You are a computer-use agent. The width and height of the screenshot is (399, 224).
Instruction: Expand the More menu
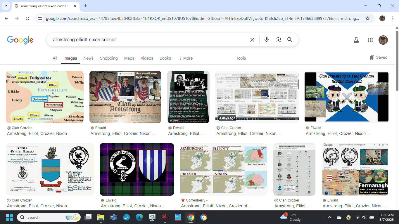point(186,58)
